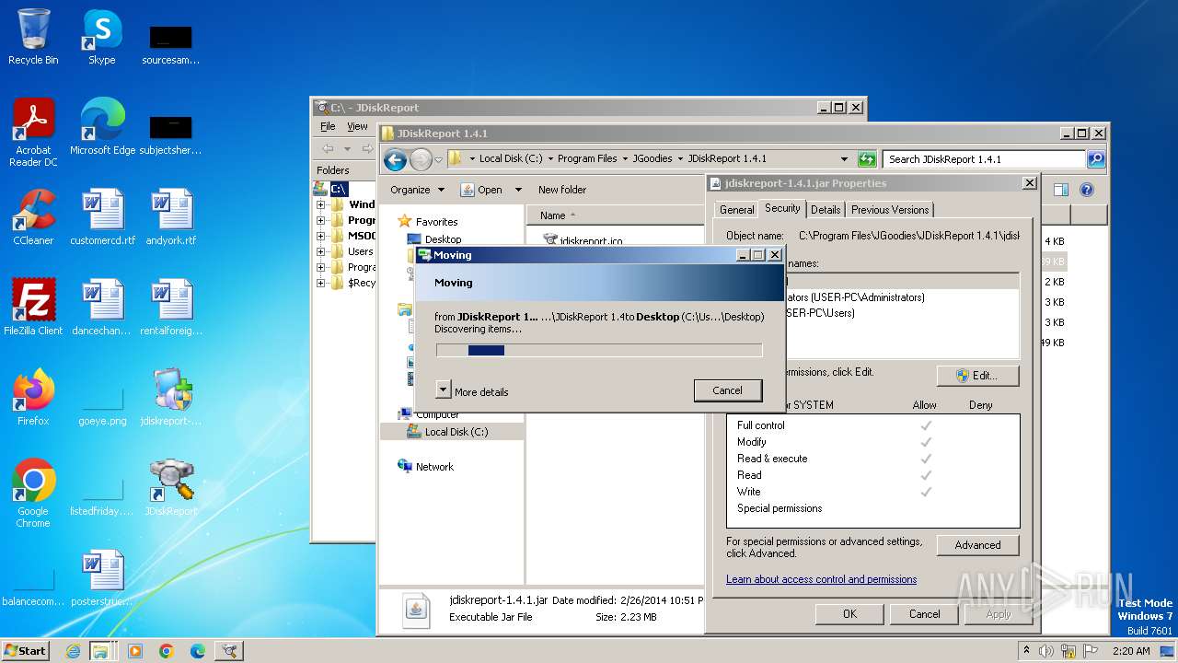Show hidden system tray icons
This screenshot has height=663, width=1178.
(x=1027, y=651)
